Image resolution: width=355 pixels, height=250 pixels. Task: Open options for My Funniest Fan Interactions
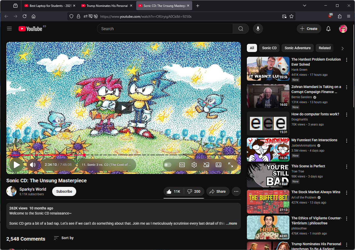coord(347,141)
